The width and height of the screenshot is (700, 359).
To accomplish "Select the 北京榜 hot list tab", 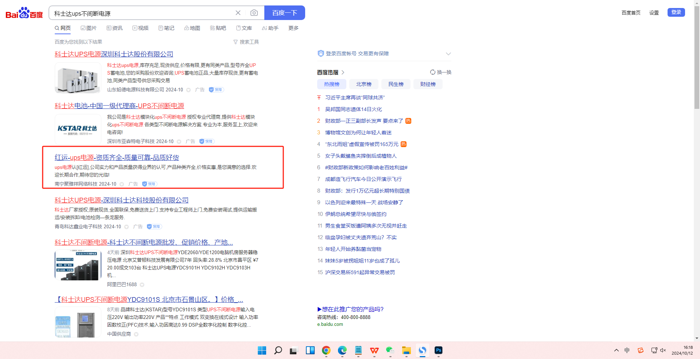I will (363, 84).
